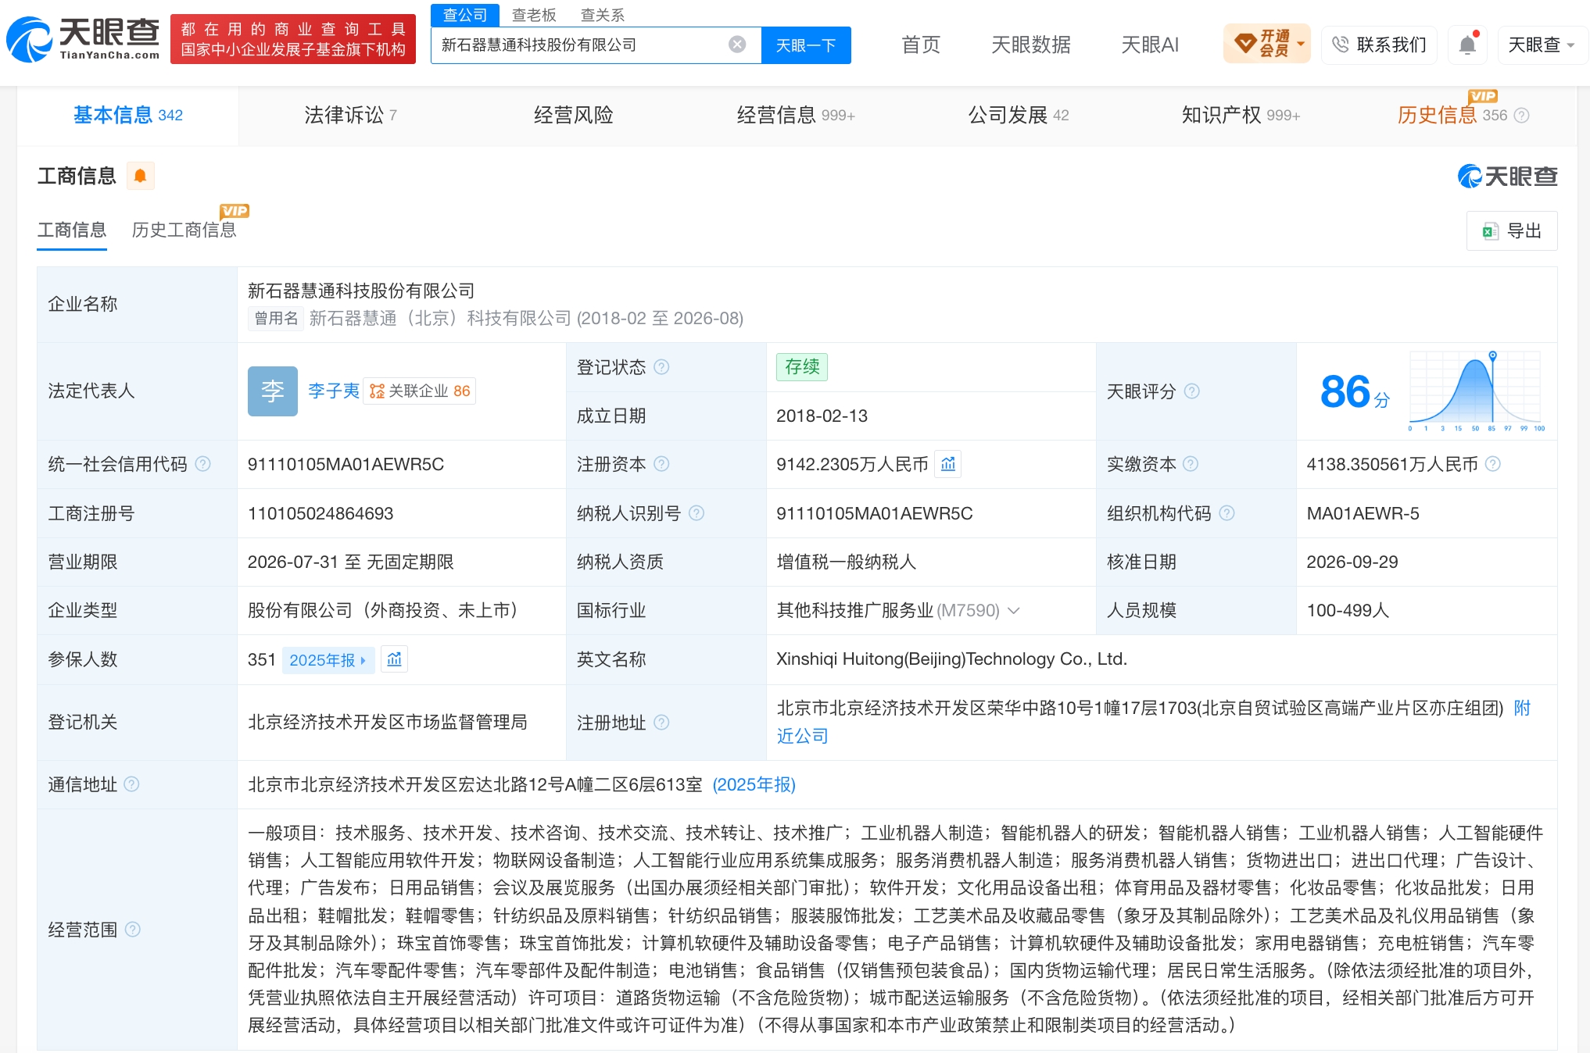Click the help icon next to 注册地址
Screen dimensions: 1590x1053
tap(661, 723)
